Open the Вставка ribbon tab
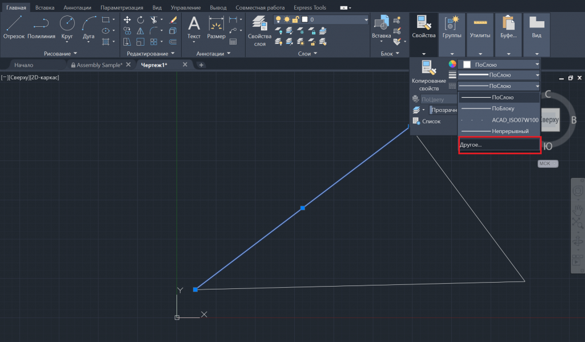The image size is (585, 342). tap(45, 7)
